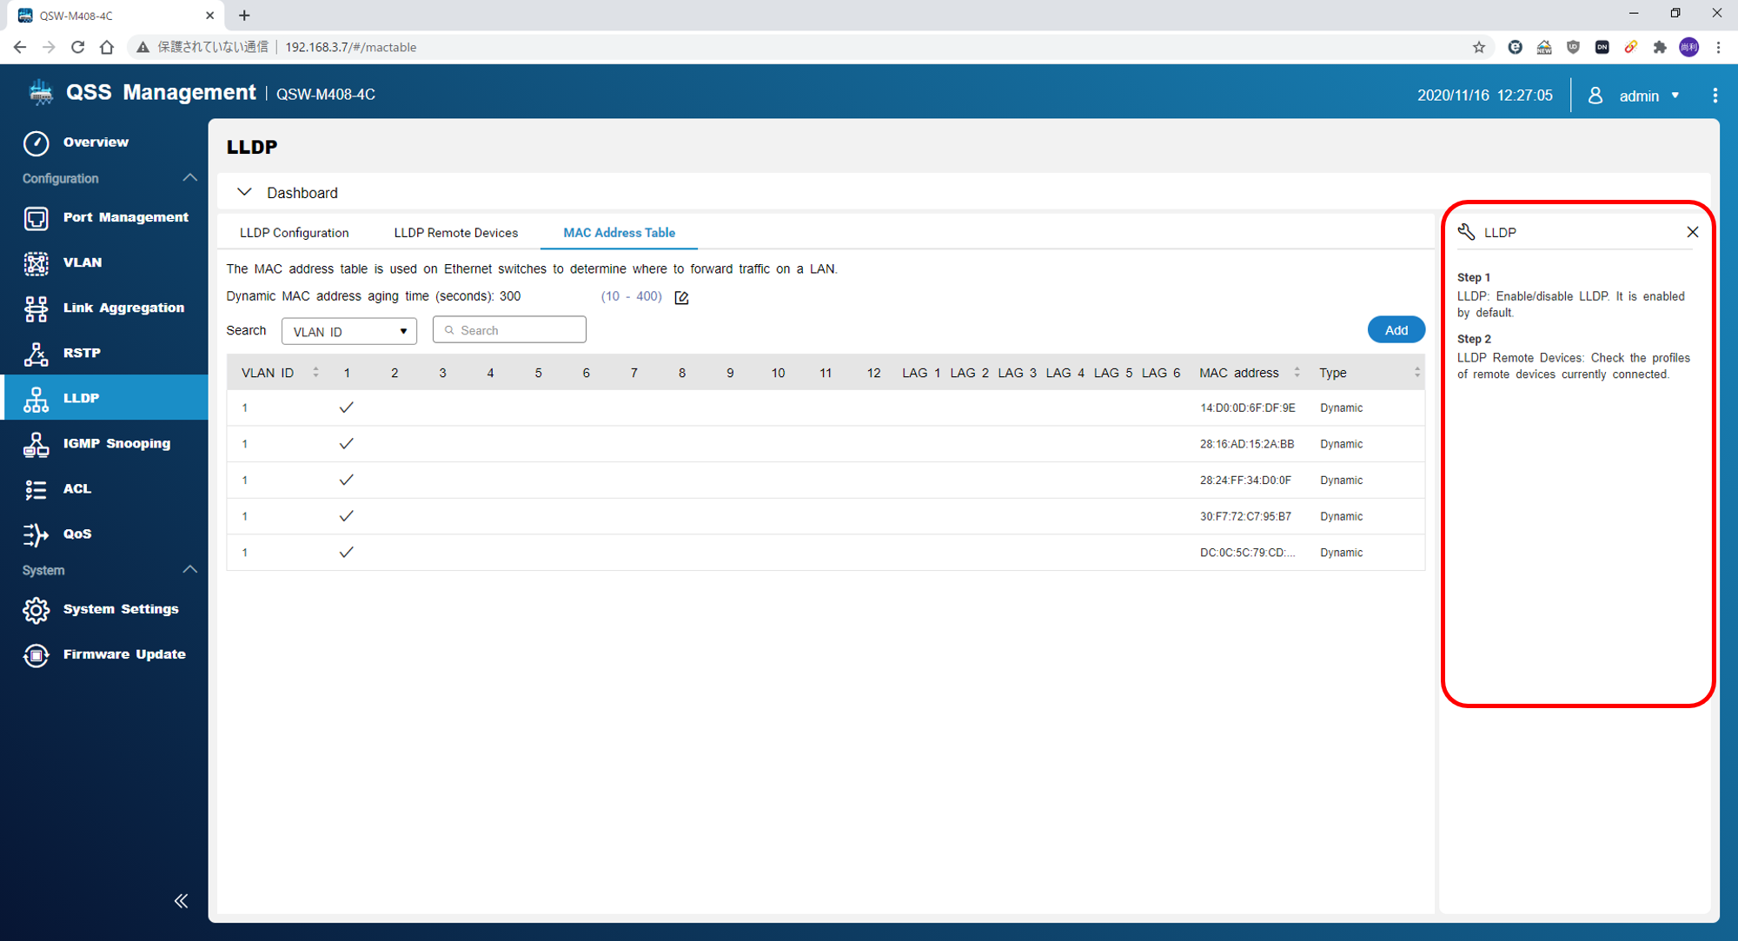Bookmark page with browser star icon
The width and height of the screenshot is (1738, 941).
coord(1478,47)
